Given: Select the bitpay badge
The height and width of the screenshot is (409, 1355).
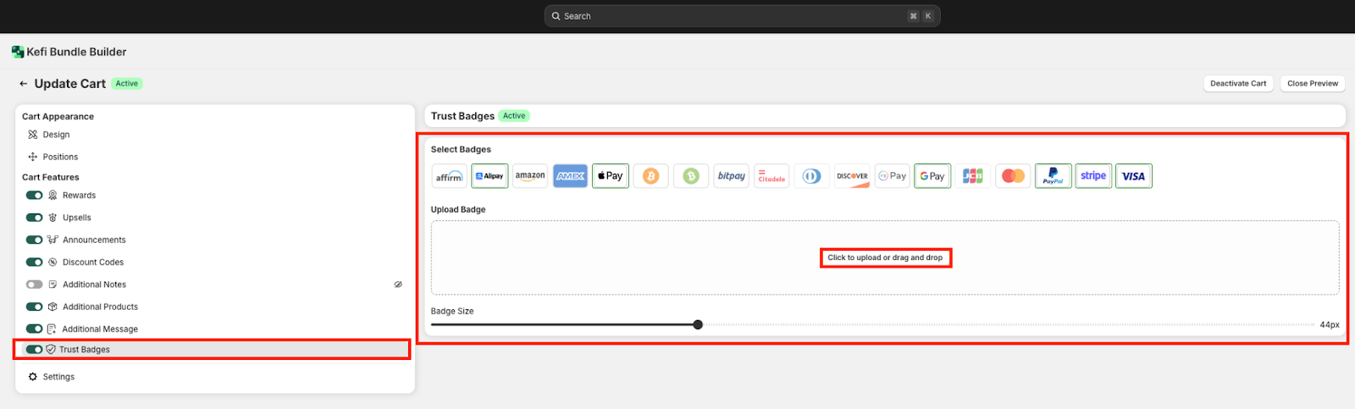Looking at the screenshot, I should (x=731, y=176).
